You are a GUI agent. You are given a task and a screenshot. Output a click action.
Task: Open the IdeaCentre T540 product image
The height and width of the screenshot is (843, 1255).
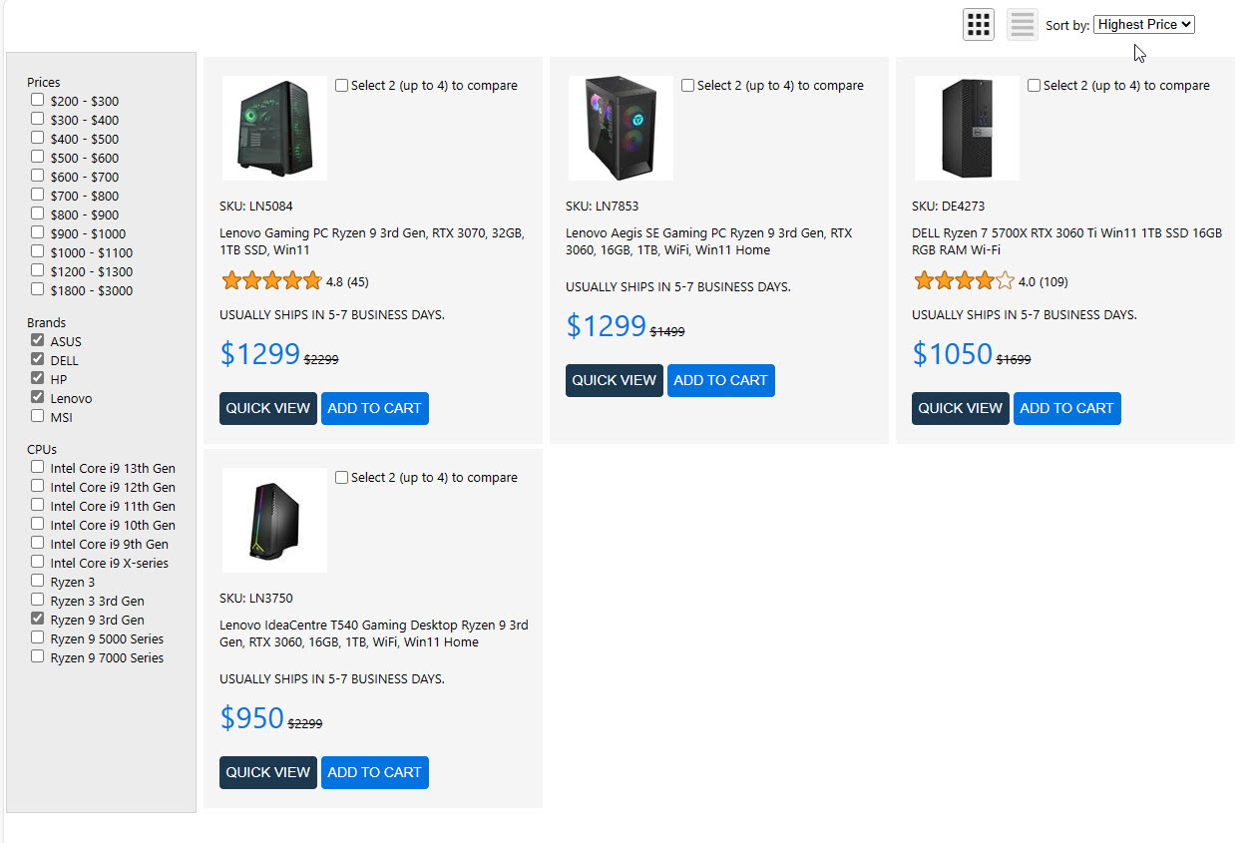274,520
